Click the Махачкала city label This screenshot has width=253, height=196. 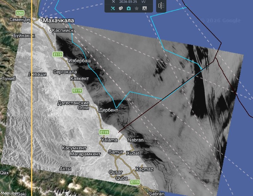click(58, 21)
